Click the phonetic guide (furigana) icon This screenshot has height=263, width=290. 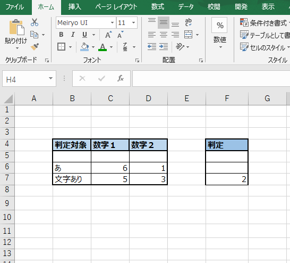(x=125, y=47)
